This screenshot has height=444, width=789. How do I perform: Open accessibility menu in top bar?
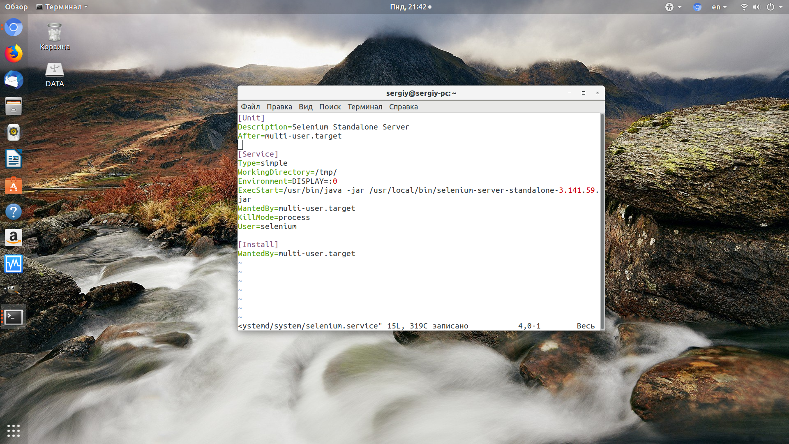pyautogui.click(x=673, y=7)
